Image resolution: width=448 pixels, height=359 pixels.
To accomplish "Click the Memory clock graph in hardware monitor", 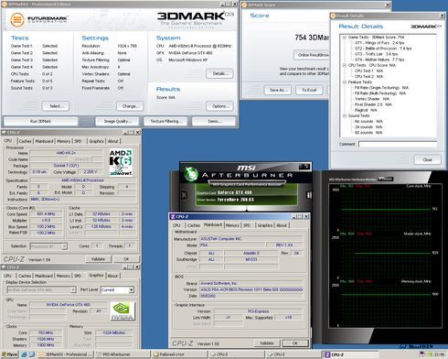I will 385,303.
